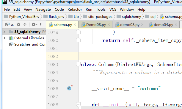Image resolution: width=182 pixels, height=109 pixels.
Task: Expand the External Libraries tree node
Action: click(4, 38)
